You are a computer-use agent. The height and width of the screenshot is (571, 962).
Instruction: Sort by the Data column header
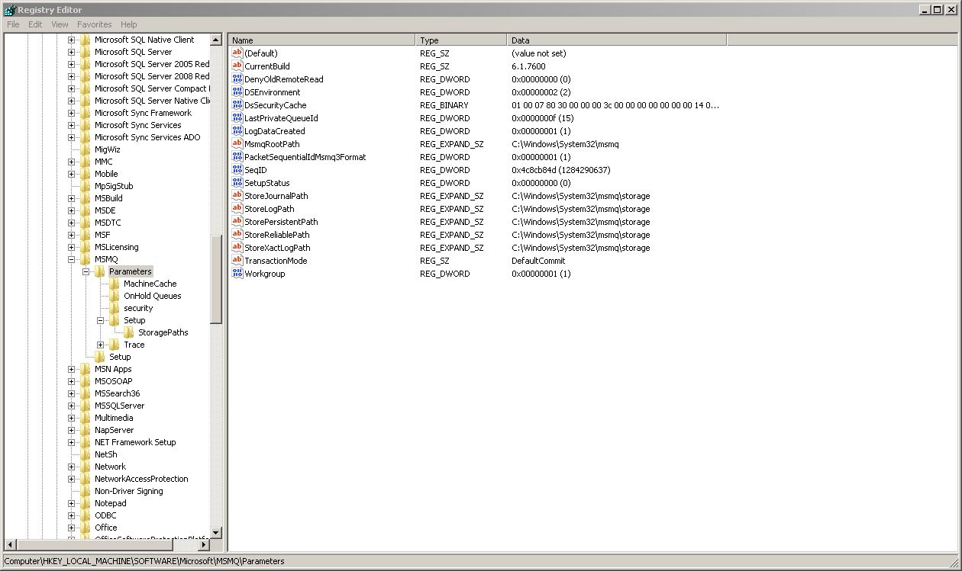click(617, 40)
